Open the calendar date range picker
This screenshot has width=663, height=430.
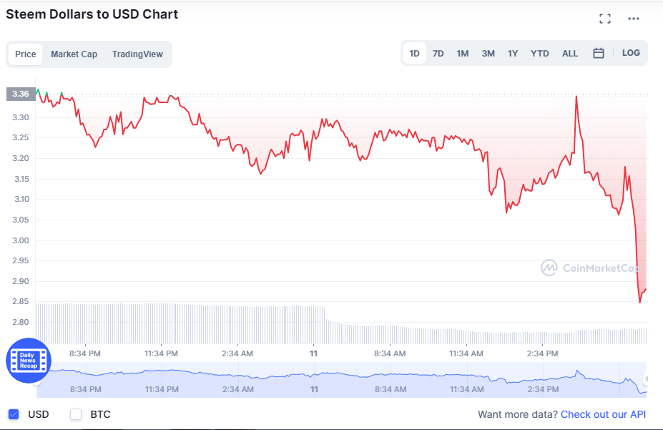[599, 53]
